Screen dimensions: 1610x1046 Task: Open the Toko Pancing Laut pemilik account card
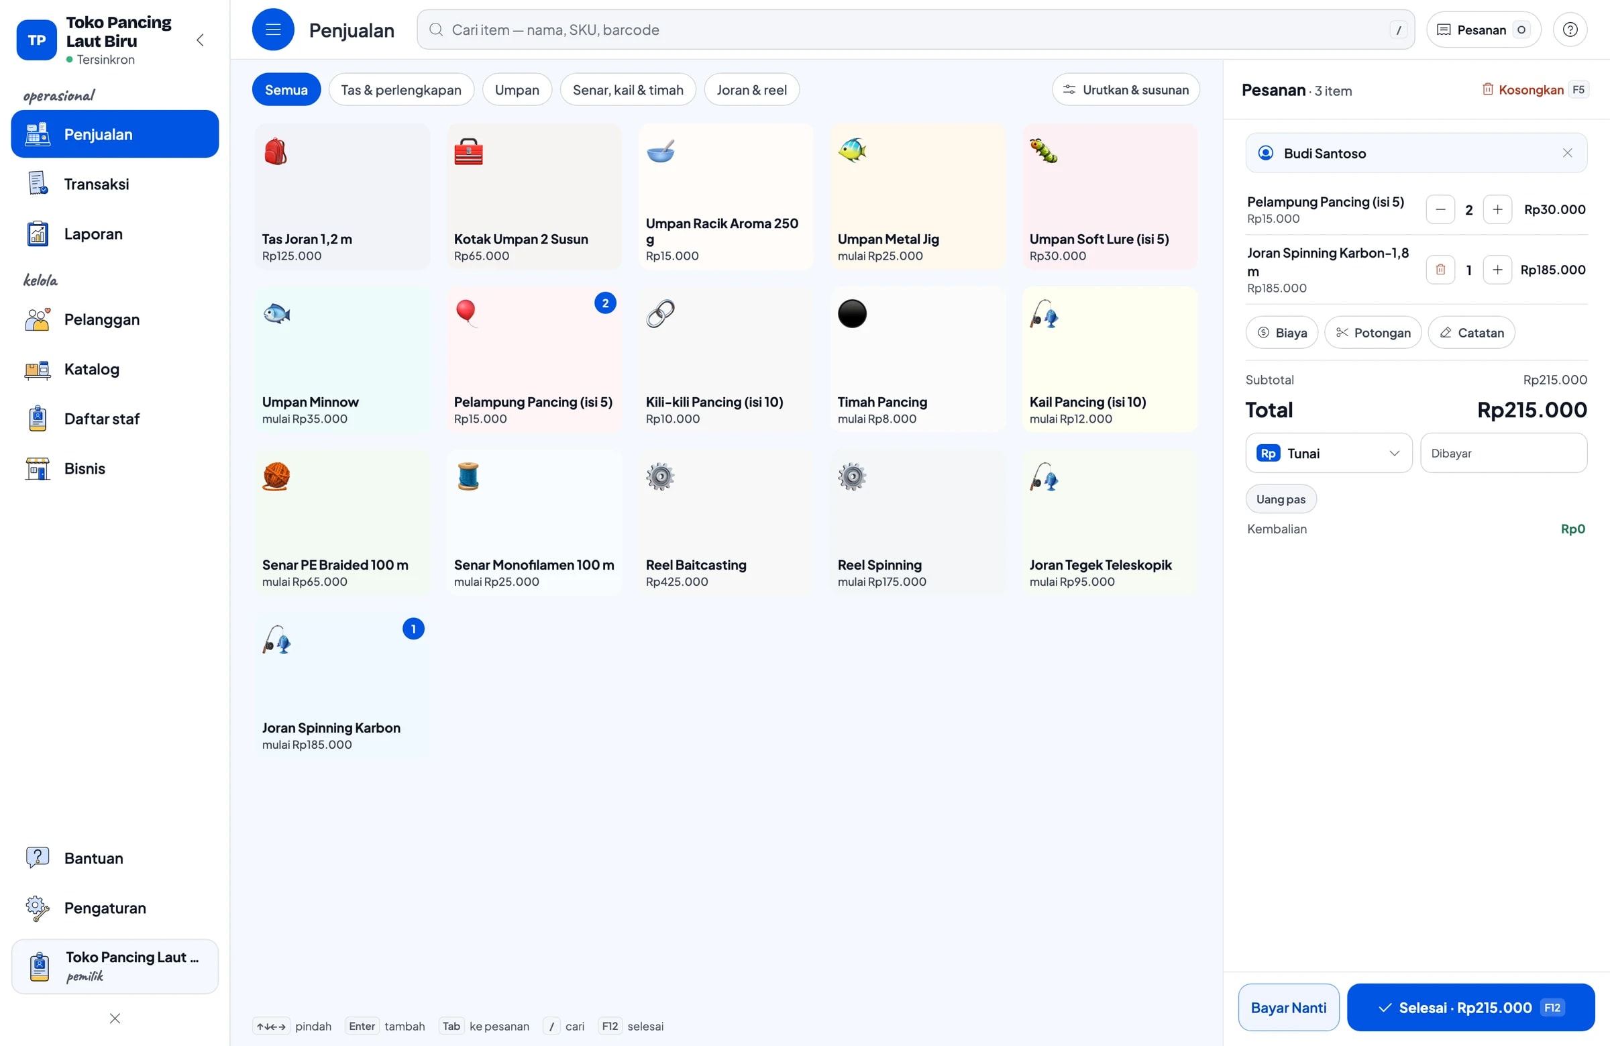pos(115,966)
